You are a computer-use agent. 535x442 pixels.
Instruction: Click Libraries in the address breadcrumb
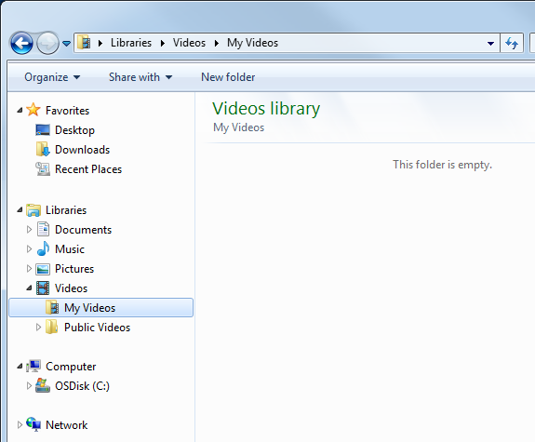tap(131, 43)
